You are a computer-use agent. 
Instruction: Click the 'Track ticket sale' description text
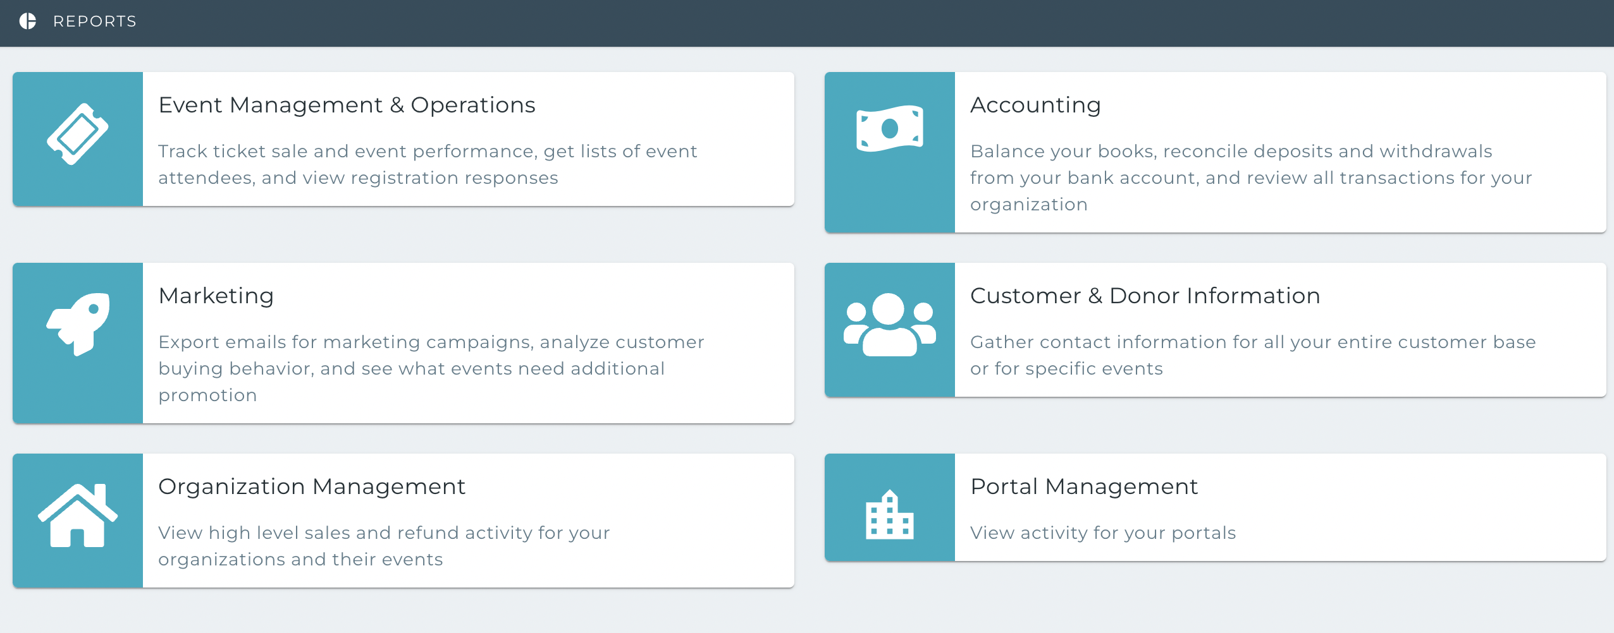coord(428,164)
